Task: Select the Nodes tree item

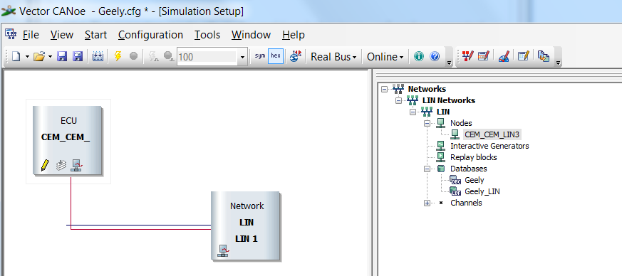Action: click(461, 124)
